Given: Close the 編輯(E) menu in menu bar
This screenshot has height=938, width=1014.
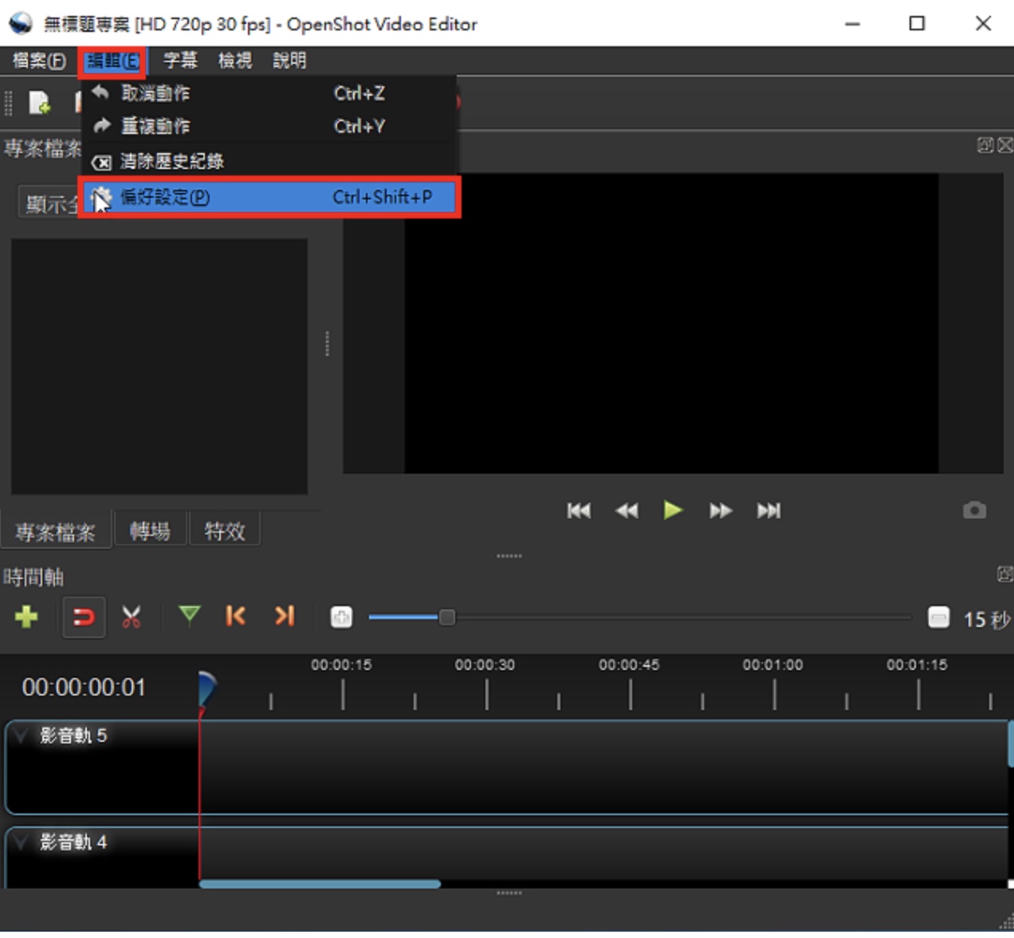Looking at the screenshot, I should [112, 61].
